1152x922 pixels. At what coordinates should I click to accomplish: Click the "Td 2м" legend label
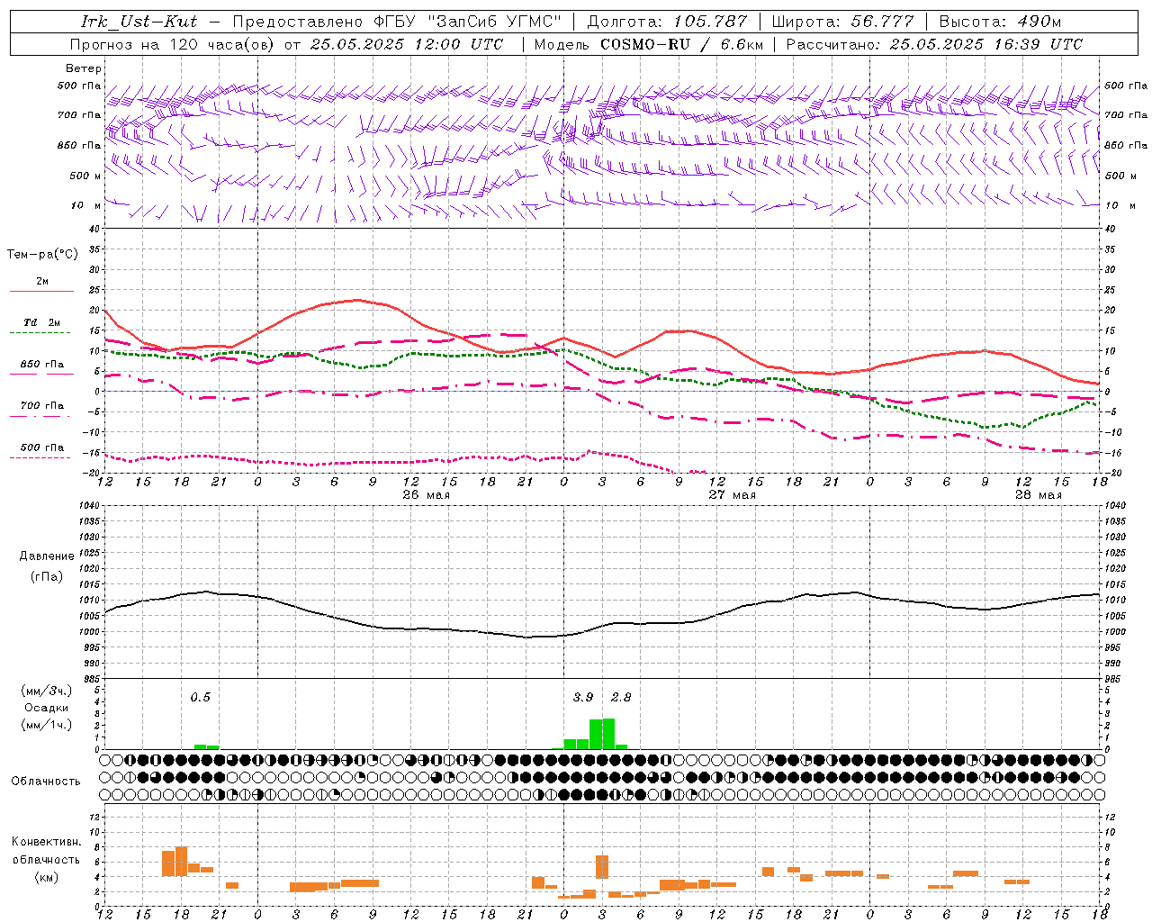point(41,322)
